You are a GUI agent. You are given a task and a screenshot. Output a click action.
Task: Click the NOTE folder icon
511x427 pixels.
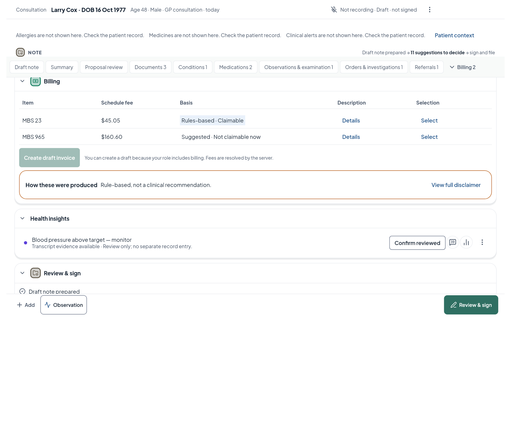[20, 52]
